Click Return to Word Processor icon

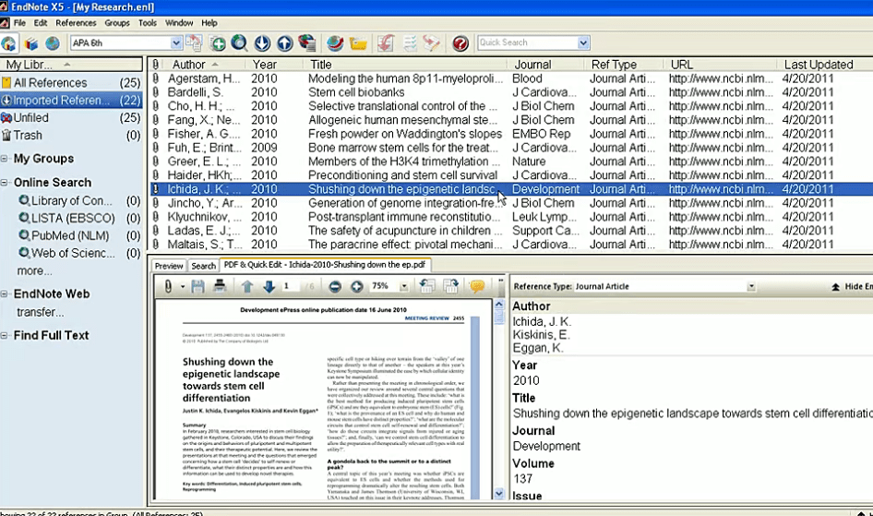(x=432, y=42)
